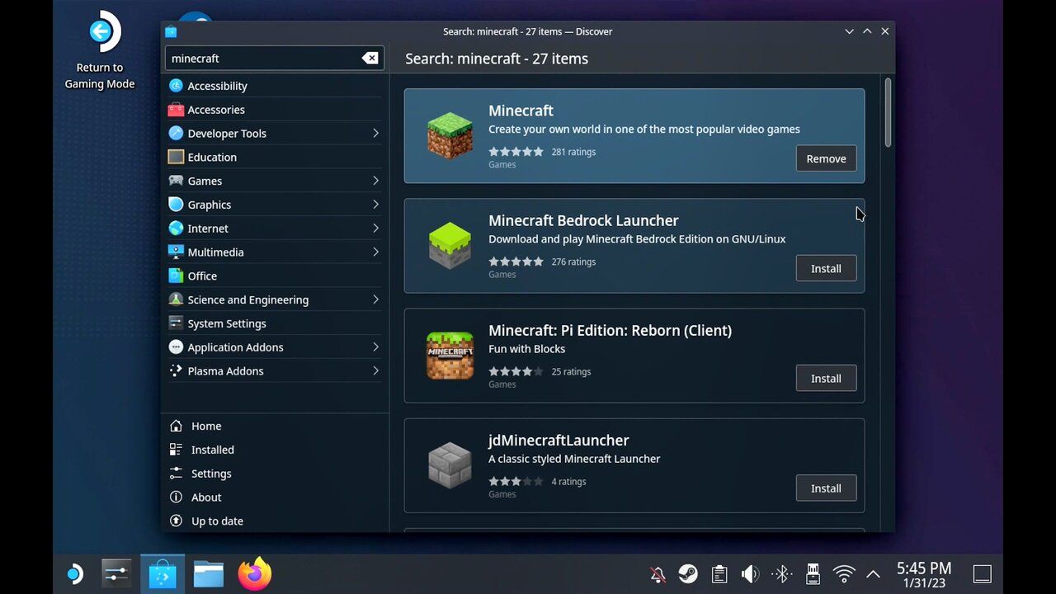Click the Pi Edition Reborn app icon

[x=450, y=356]
